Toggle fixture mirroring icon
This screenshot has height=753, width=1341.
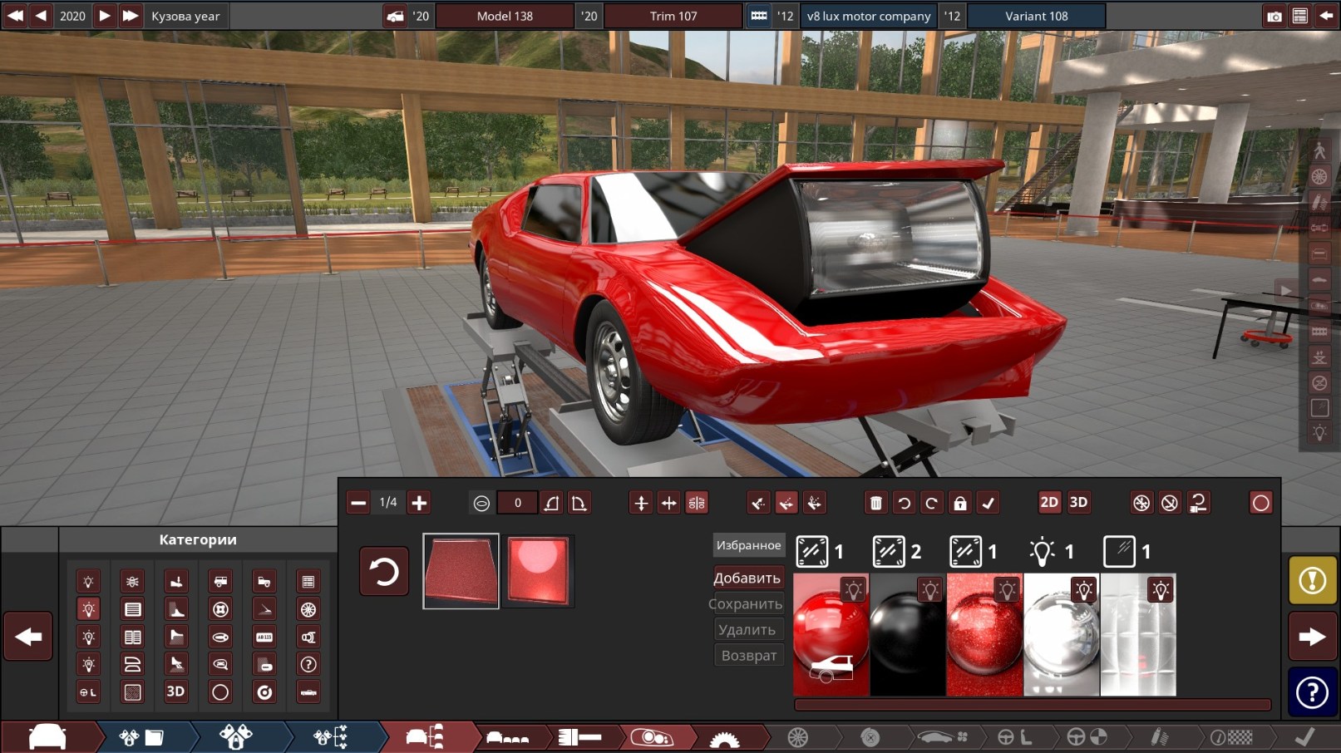[x=697, y=503]
